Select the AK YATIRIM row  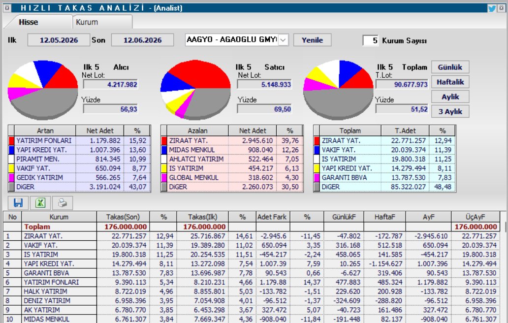[x=251, y=310]
